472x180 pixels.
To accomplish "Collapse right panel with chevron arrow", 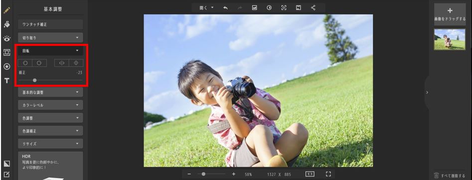I will pos(427,92).
